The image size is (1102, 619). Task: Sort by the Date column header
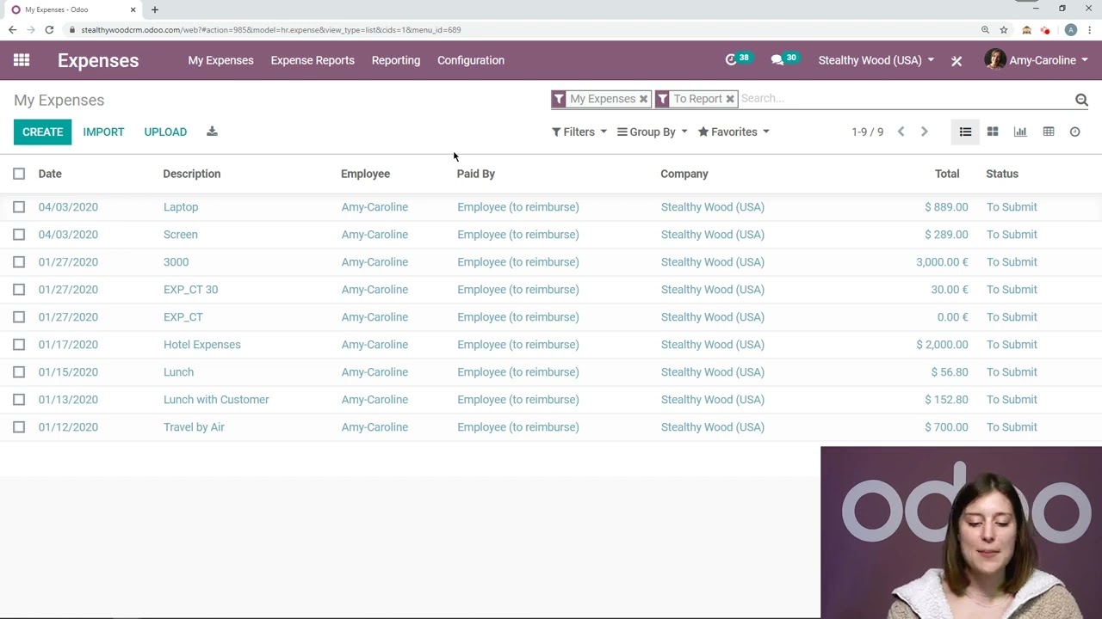coord(50,174)
